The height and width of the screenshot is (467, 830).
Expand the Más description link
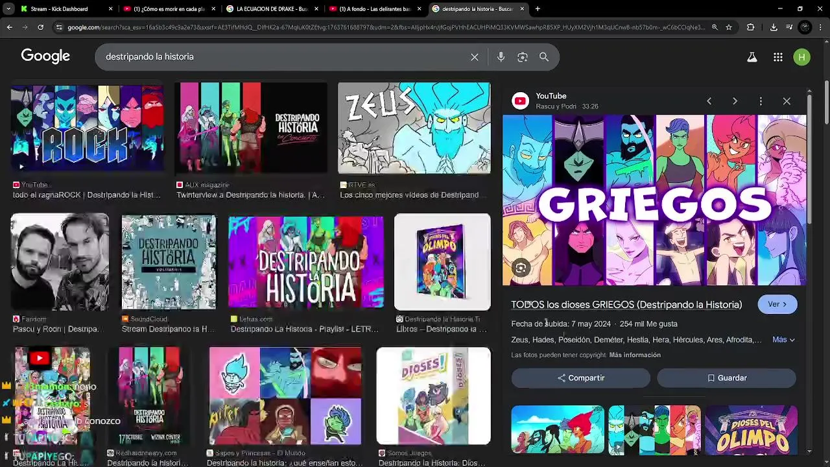click(x=783, y=340)
